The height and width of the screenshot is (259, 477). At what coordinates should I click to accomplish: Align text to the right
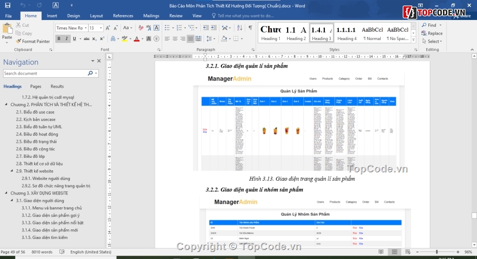point(183,39)
